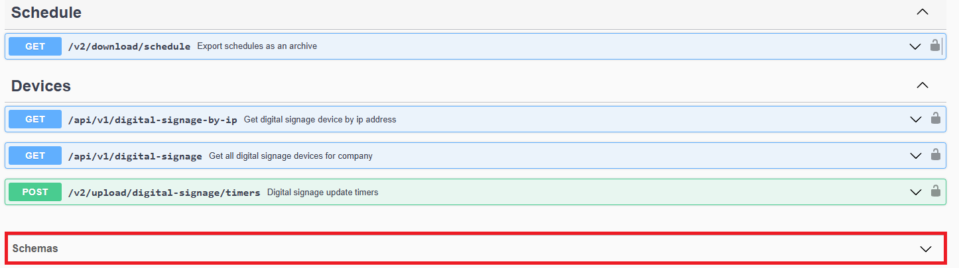Expand the Schemas section using its chevron
Screen dimensions: 959x268
[926, 249]
